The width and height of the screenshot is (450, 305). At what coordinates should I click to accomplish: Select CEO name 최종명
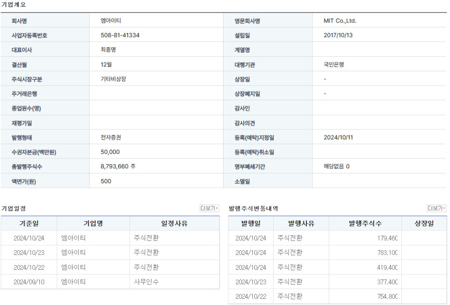click(x=108, y=50)
